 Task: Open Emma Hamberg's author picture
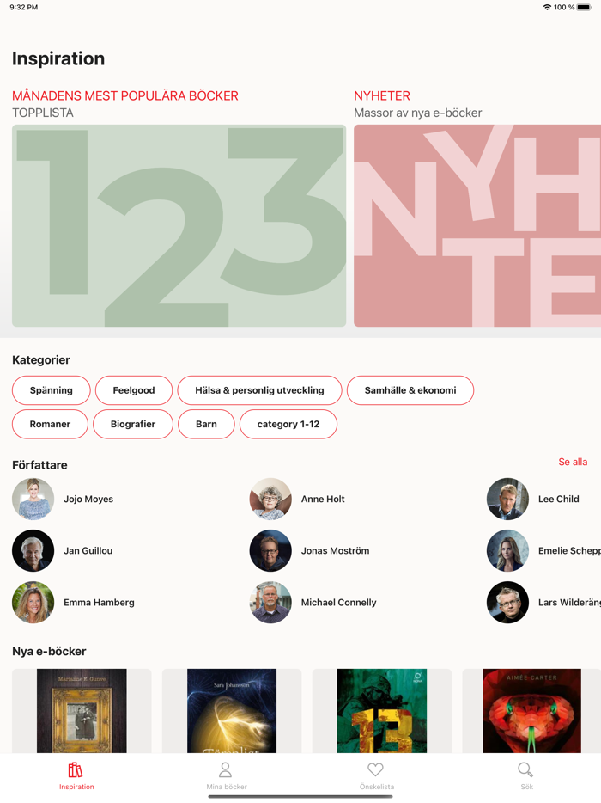33,602
